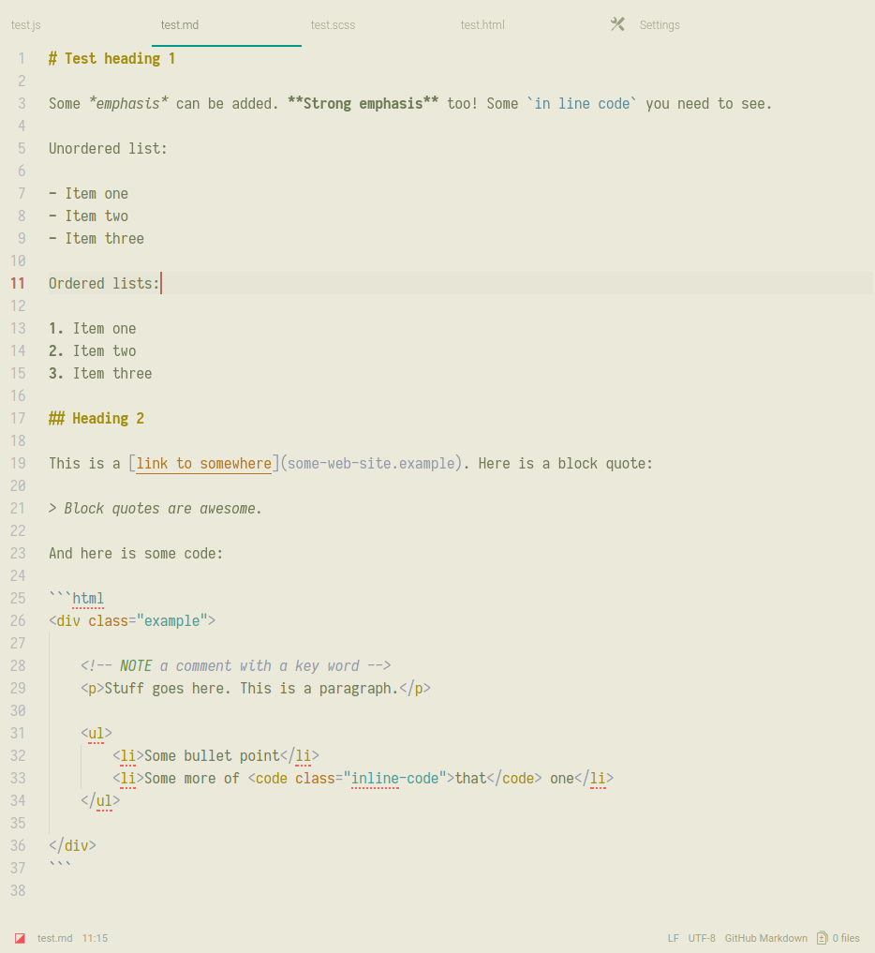Click the '```html' fence line

77,598
